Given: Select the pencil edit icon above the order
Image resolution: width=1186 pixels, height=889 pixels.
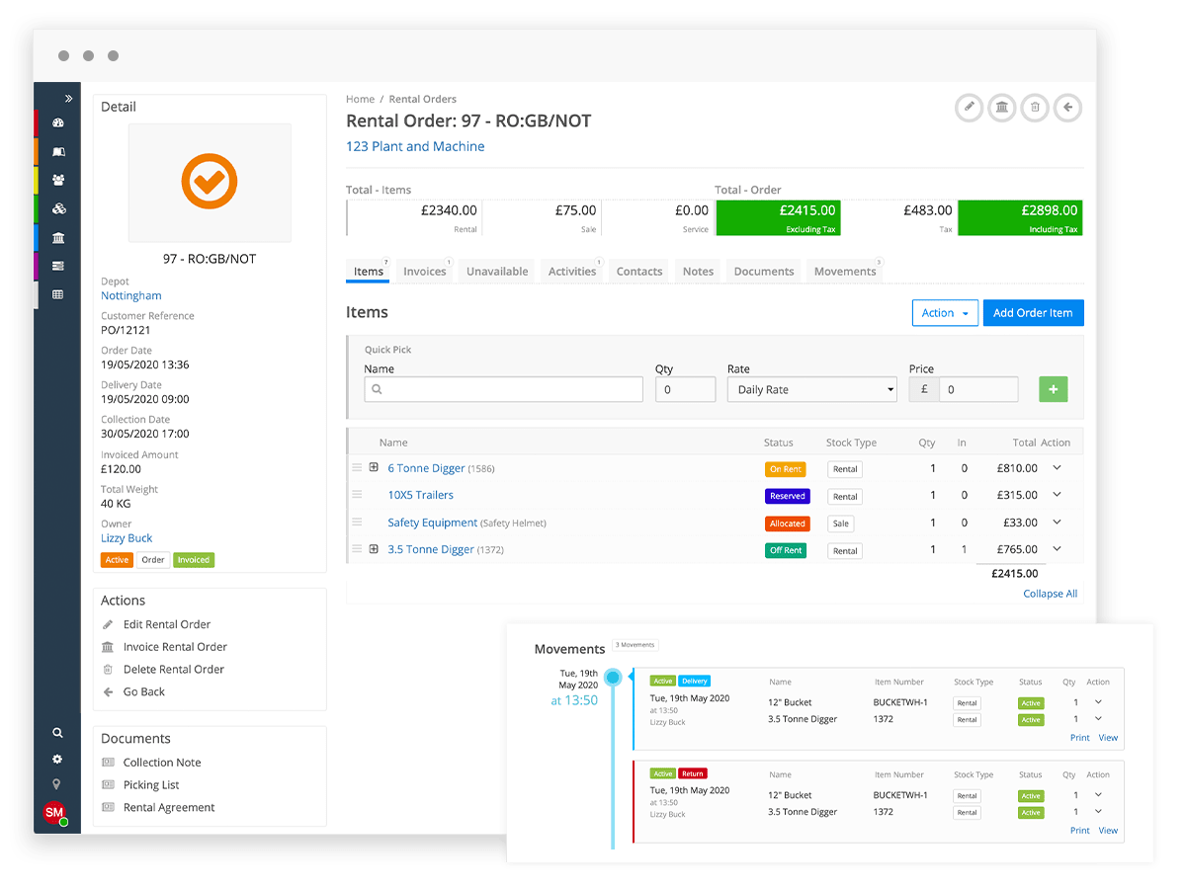Looking at the screenshot, I should click(969, 108).
